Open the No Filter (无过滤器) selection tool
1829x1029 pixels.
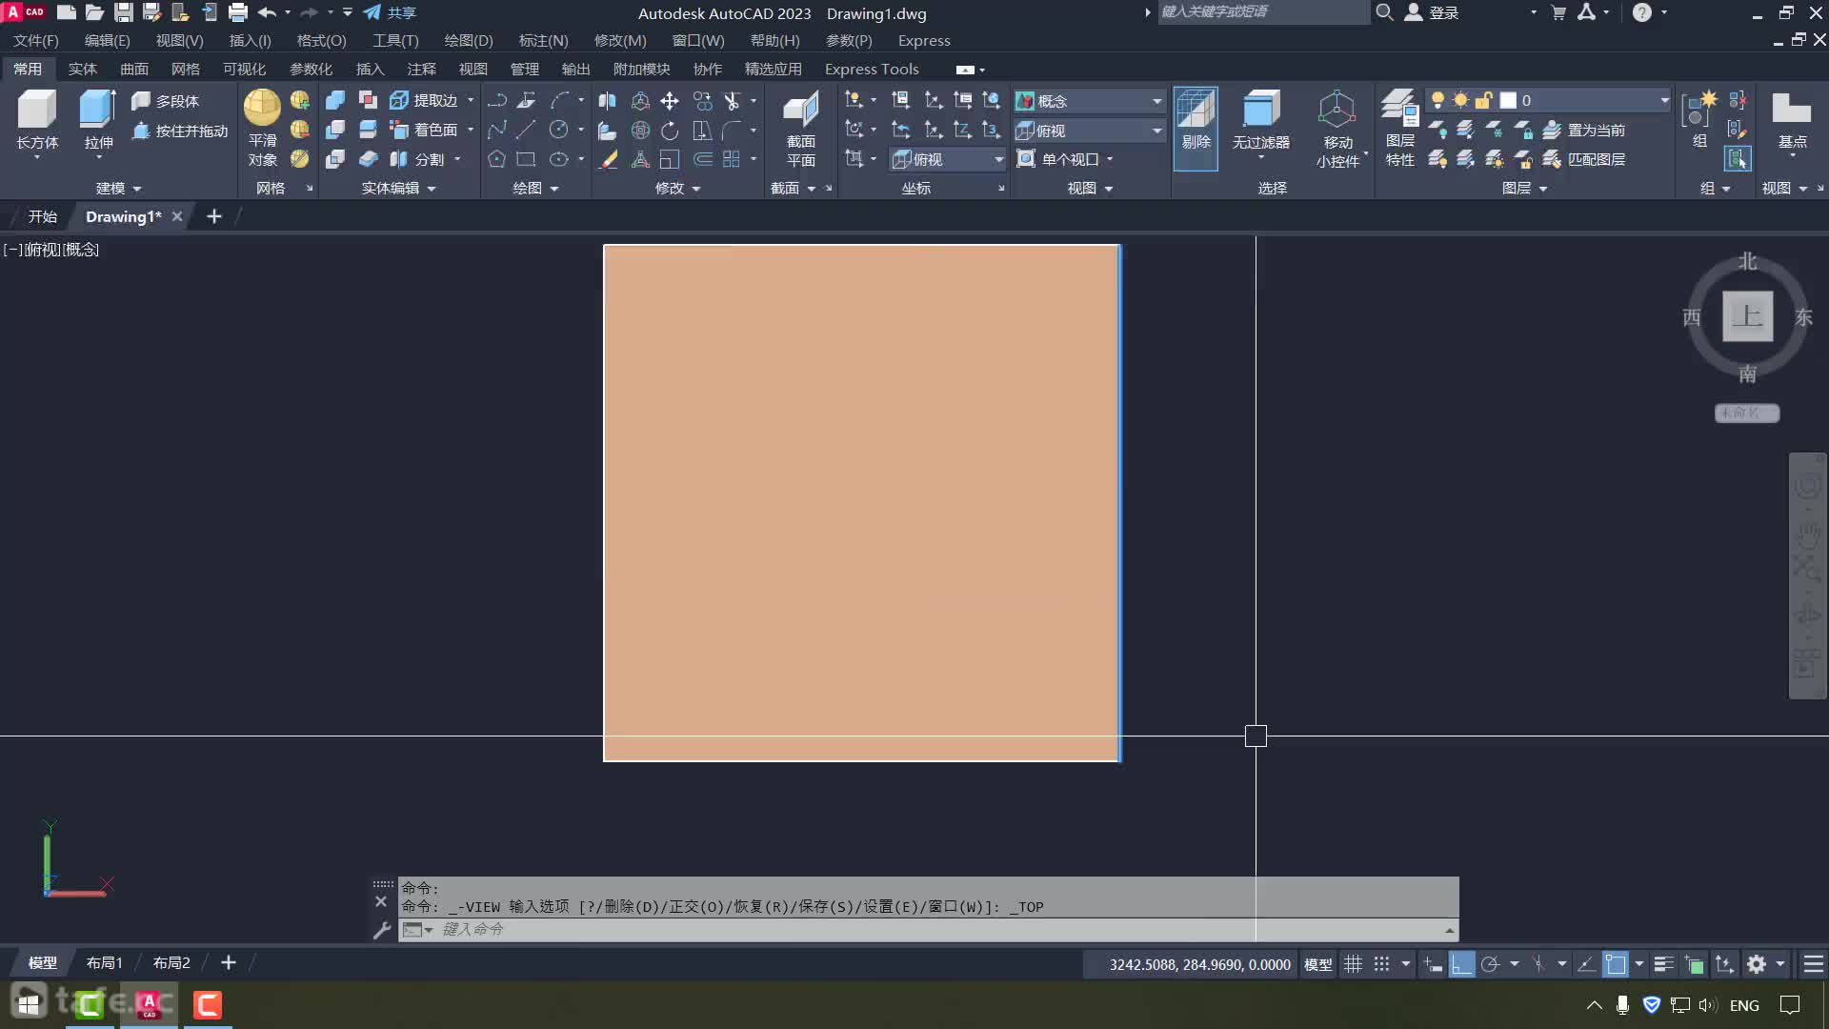click(x=1260, y=120)
